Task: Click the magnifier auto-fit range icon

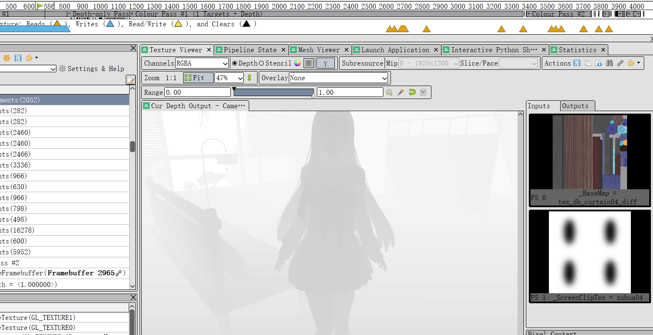Action: 389,92
